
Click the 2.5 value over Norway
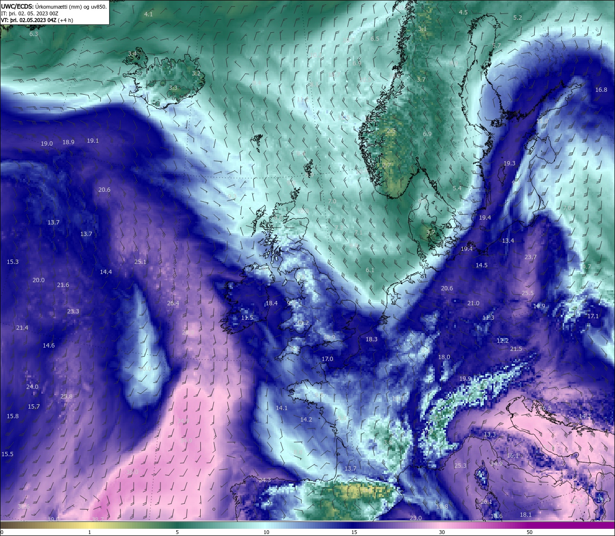point(392,131)
